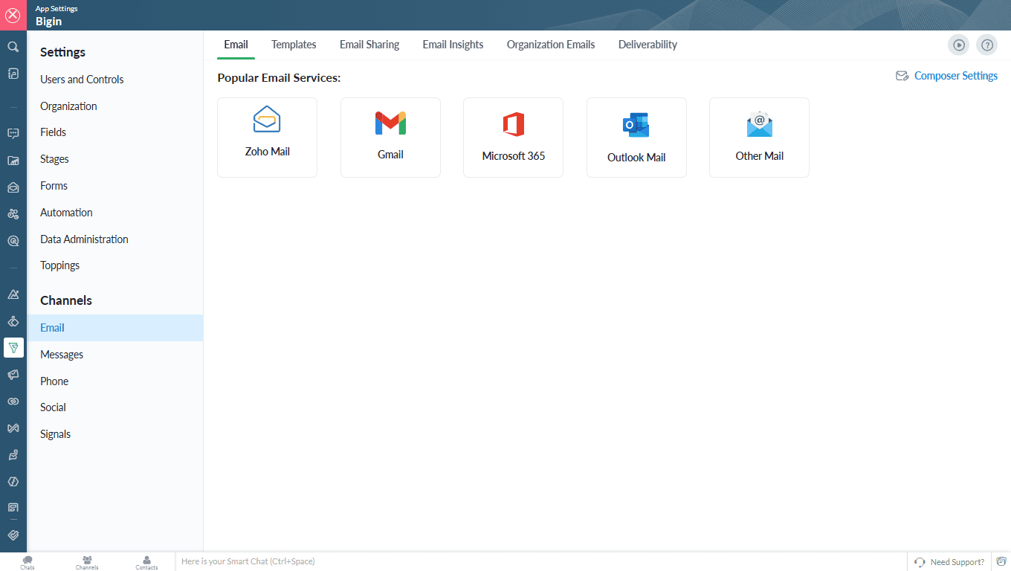Open the chat bubble app icon
Image resolution: width=1011 pixels, height=571 pixels.
(13, 134)
